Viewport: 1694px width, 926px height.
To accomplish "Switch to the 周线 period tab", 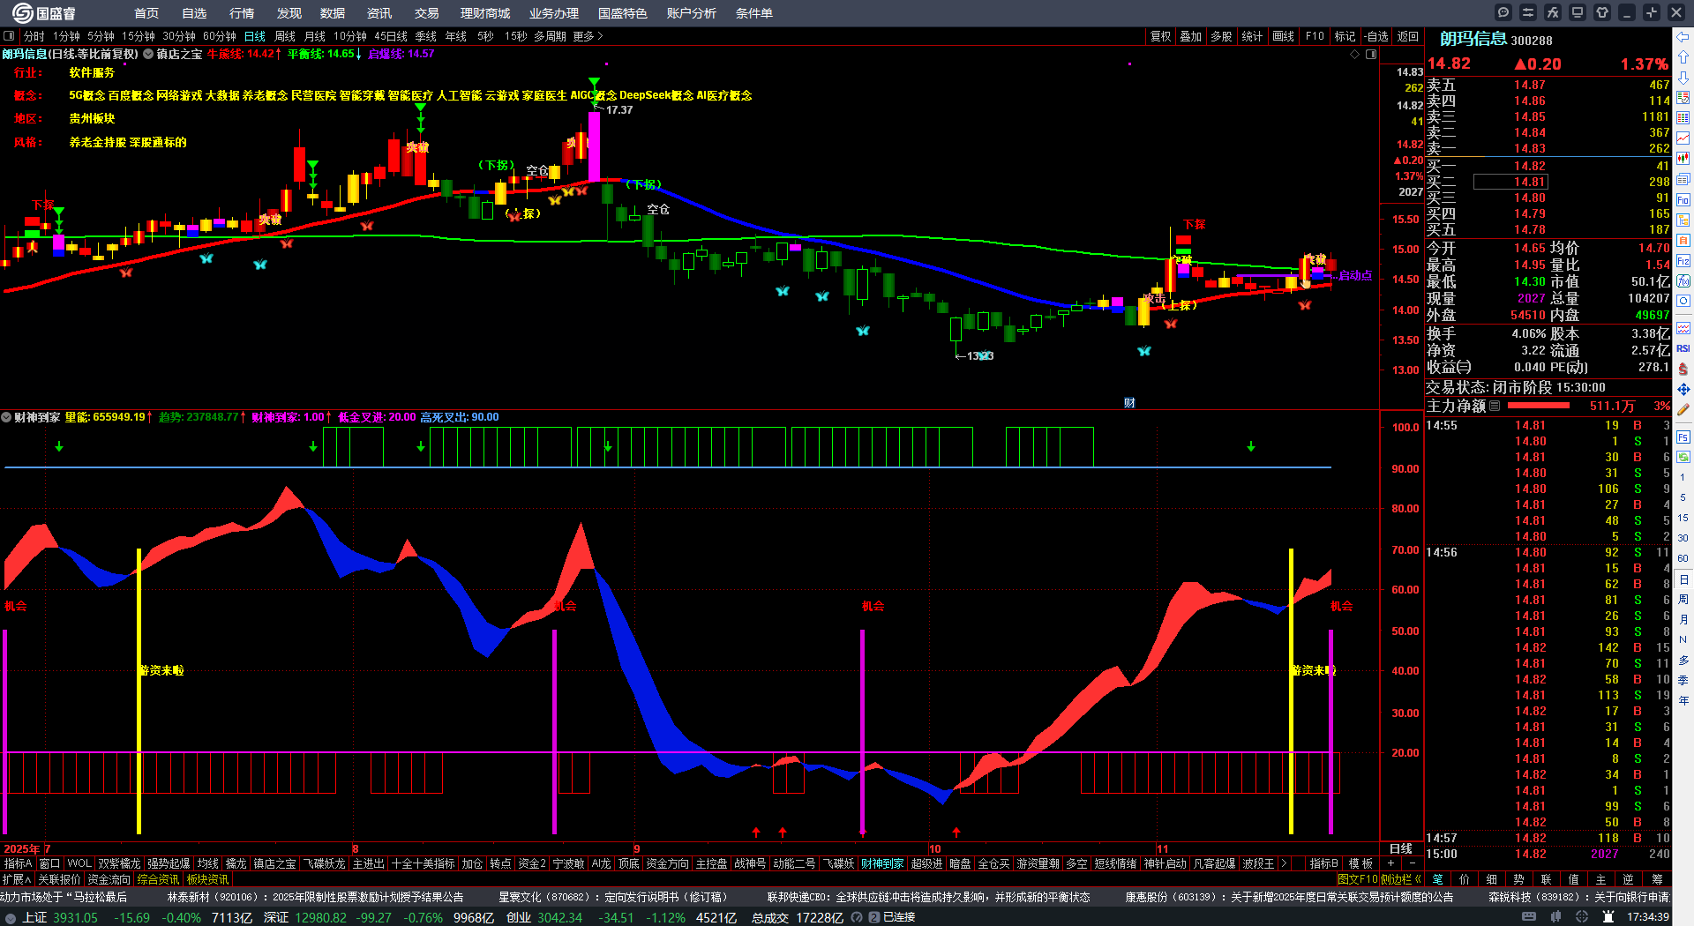I will 285,36.
